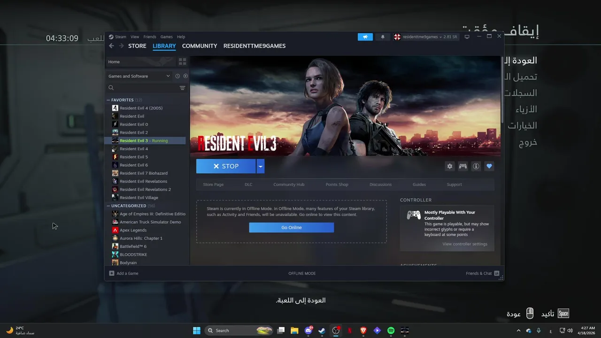Click the library search field
Viewport: 601px width, 338px height.
point(142,88)
